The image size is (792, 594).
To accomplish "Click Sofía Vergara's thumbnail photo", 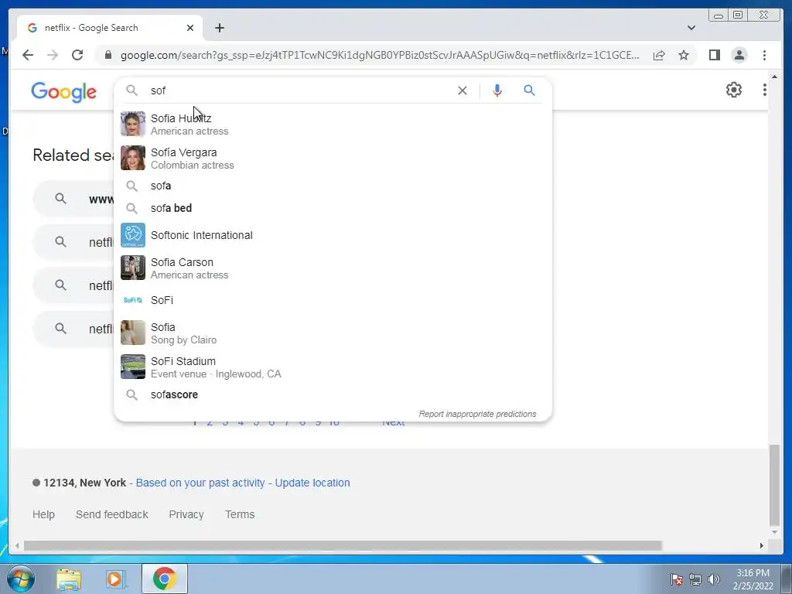I will [x=133, y=158].
